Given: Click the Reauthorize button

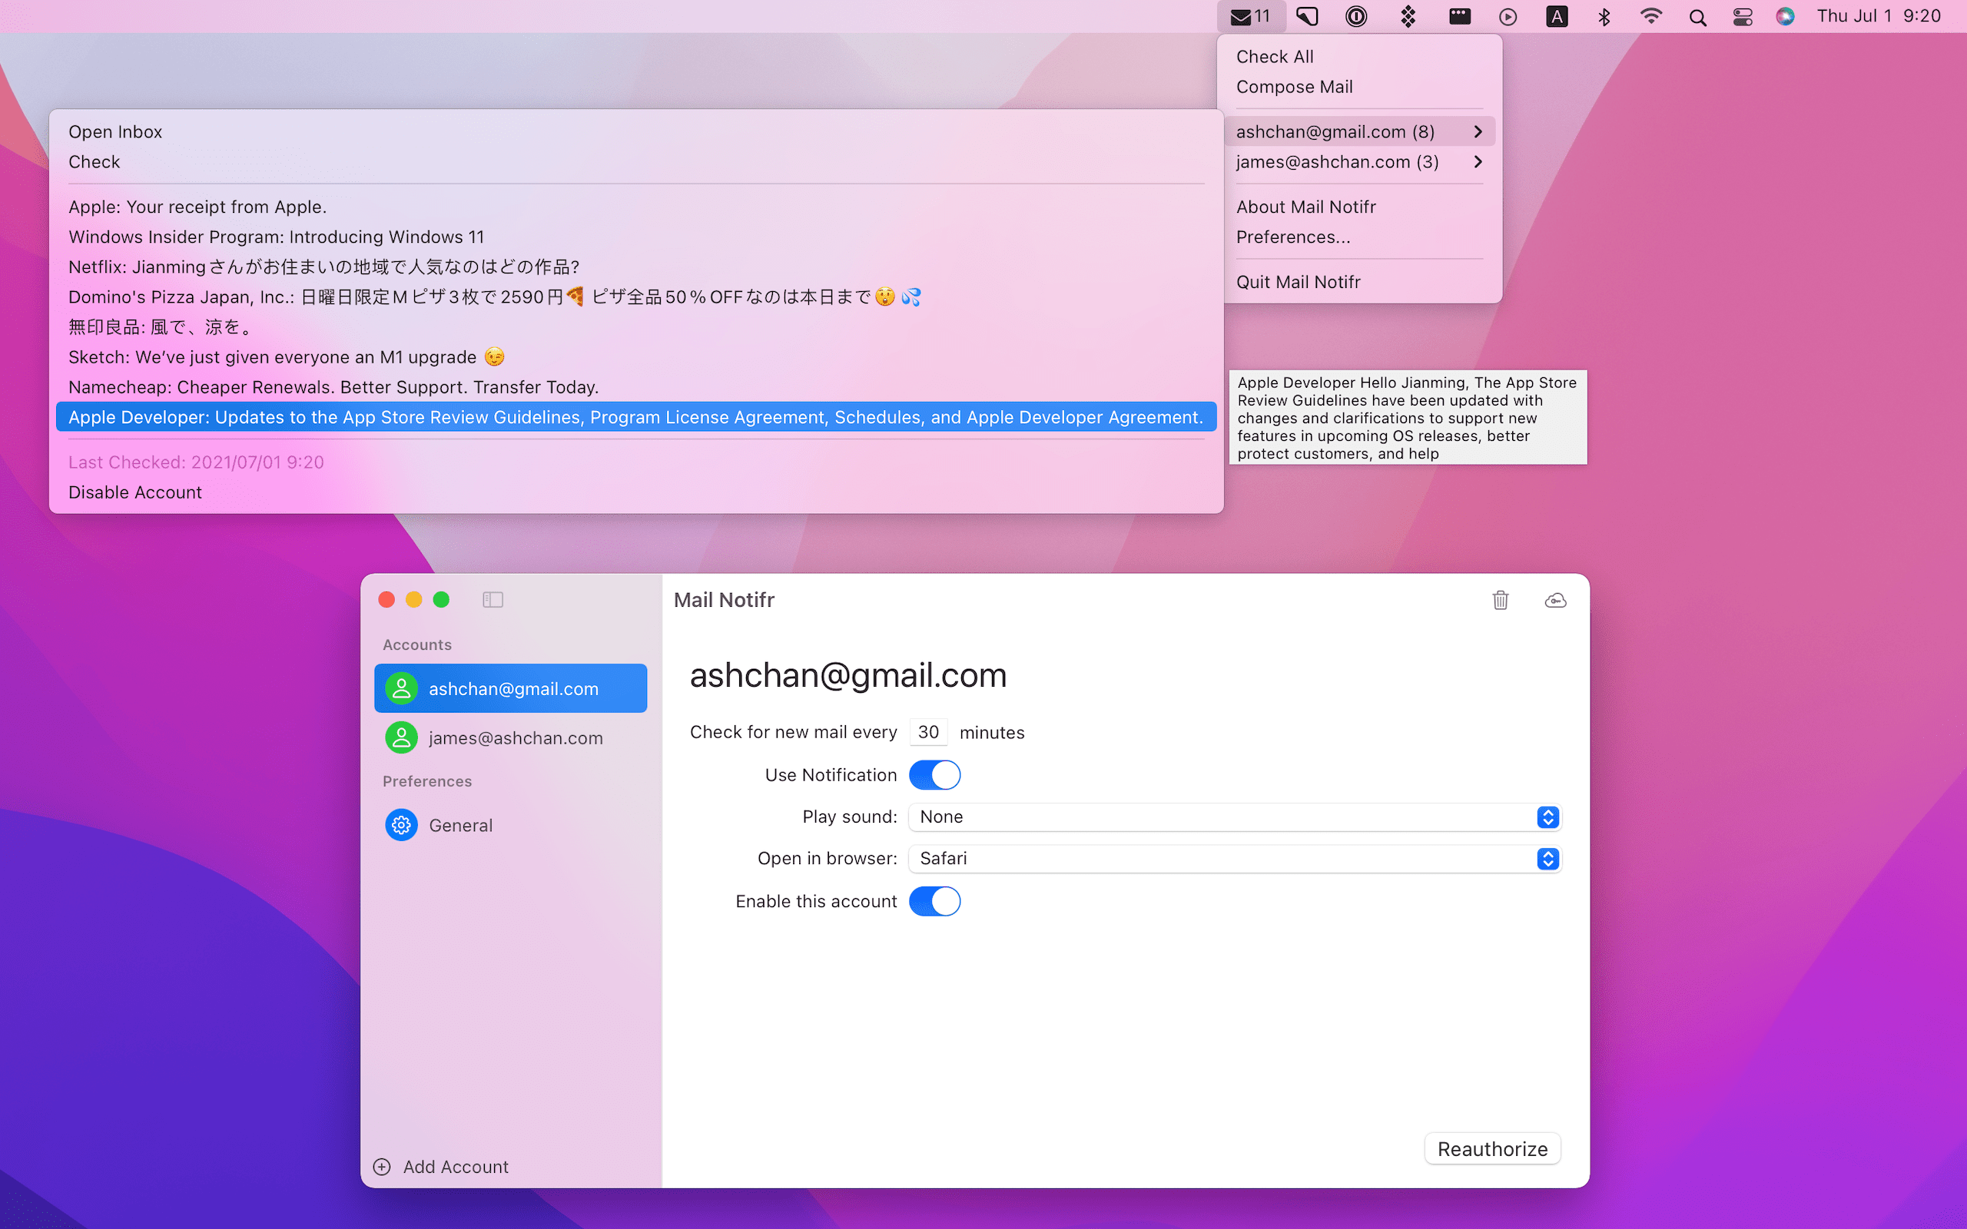Looking at the screenshot, I should tap(1491, 1148).
